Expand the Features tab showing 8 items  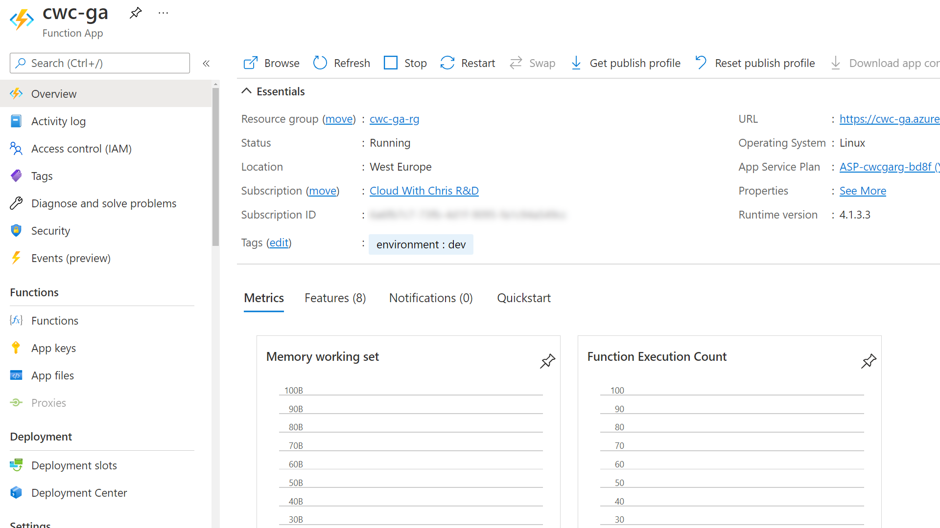(x=334, y=298)
